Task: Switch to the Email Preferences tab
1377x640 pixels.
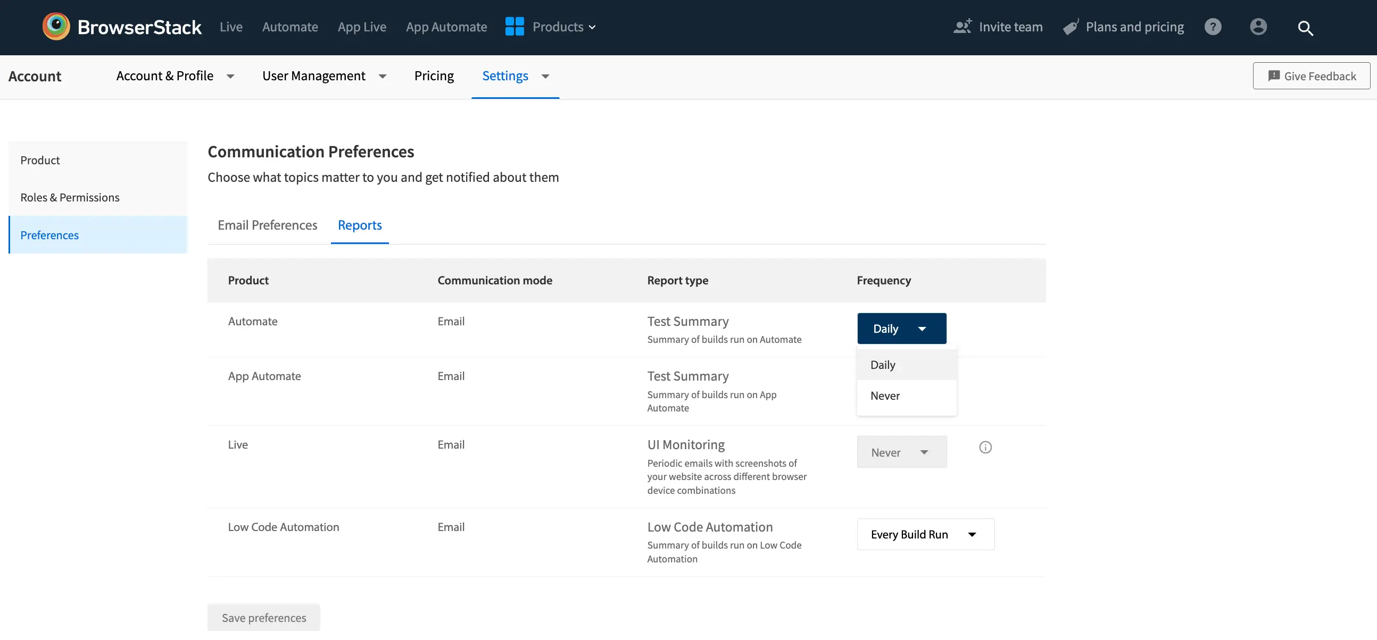Action: point(267,225)
